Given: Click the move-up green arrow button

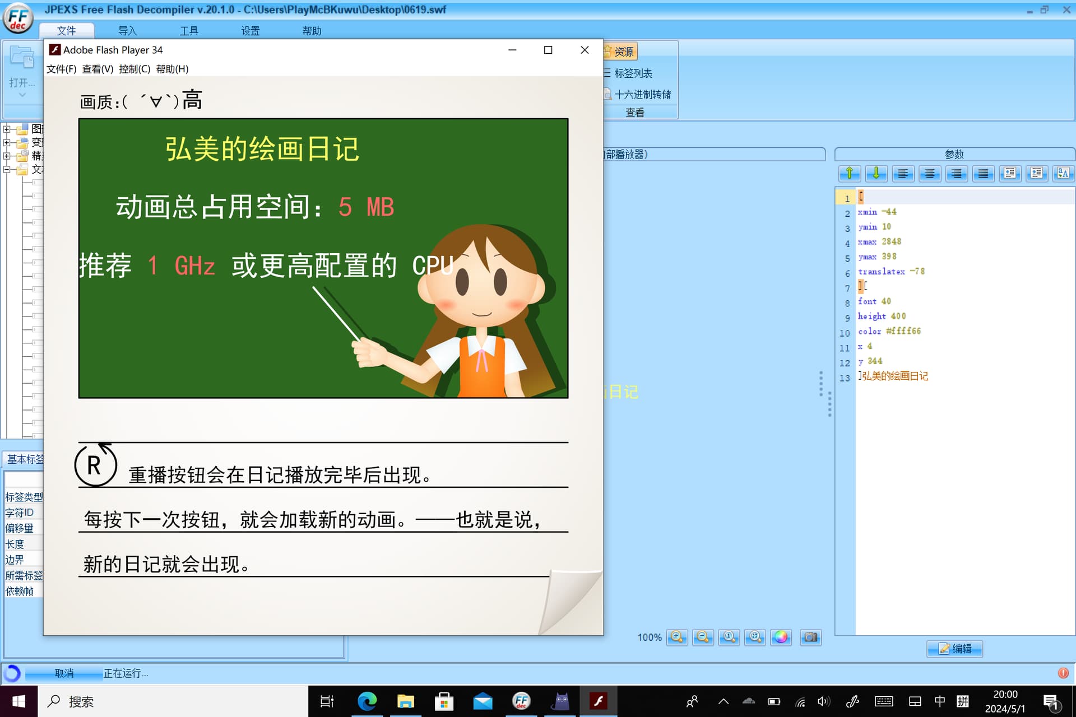Looking at the screenshot, I should pos(850,173).
